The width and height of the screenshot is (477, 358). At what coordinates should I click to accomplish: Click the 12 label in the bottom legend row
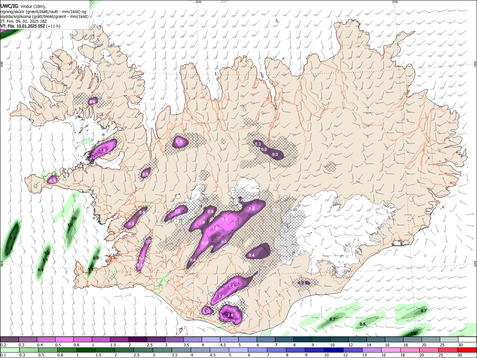345,355
